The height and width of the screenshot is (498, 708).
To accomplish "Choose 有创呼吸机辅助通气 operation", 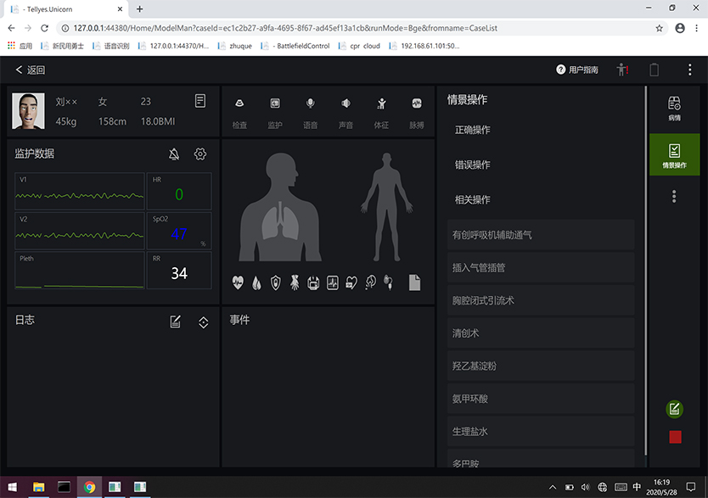I will 541,234.
